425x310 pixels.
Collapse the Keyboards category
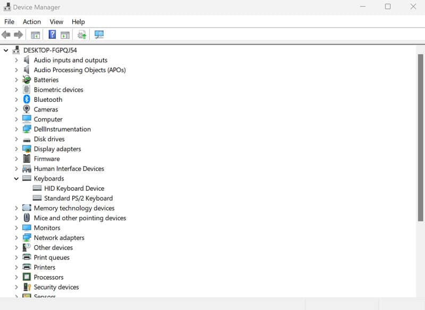16,179
